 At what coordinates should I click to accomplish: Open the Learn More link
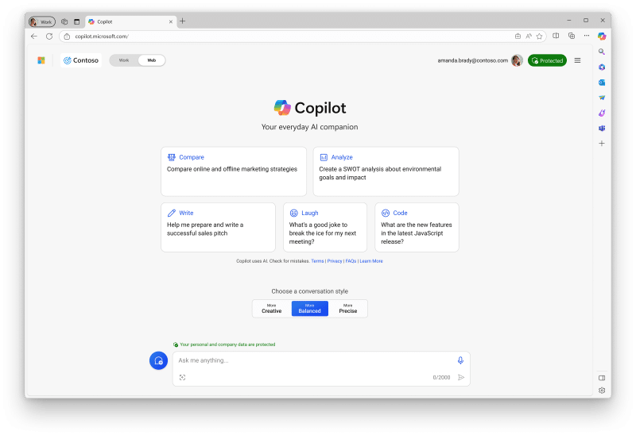coord(371,261)
